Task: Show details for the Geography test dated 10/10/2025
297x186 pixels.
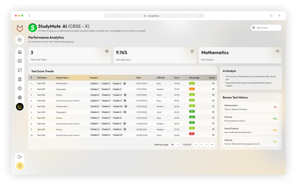Action: point(213,89)
